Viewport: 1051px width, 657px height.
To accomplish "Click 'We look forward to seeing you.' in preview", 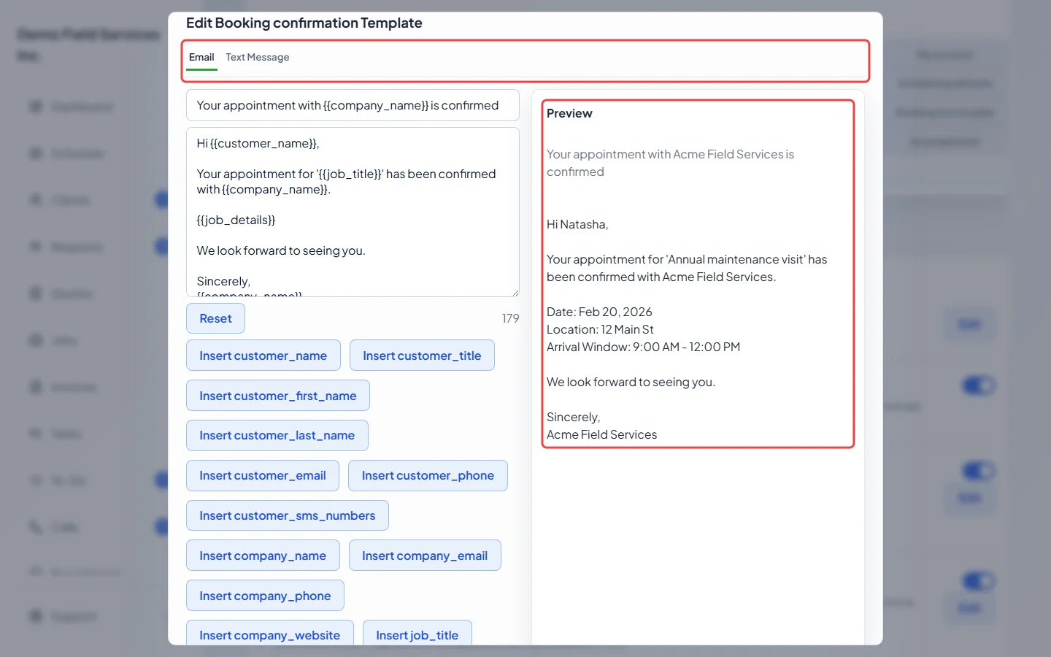I will [631, 382].
